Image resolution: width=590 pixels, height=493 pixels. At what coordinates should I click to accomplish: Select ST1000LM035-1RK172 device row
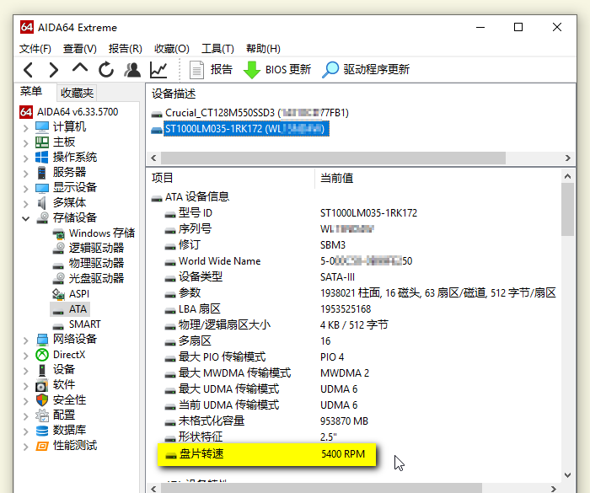246,129
